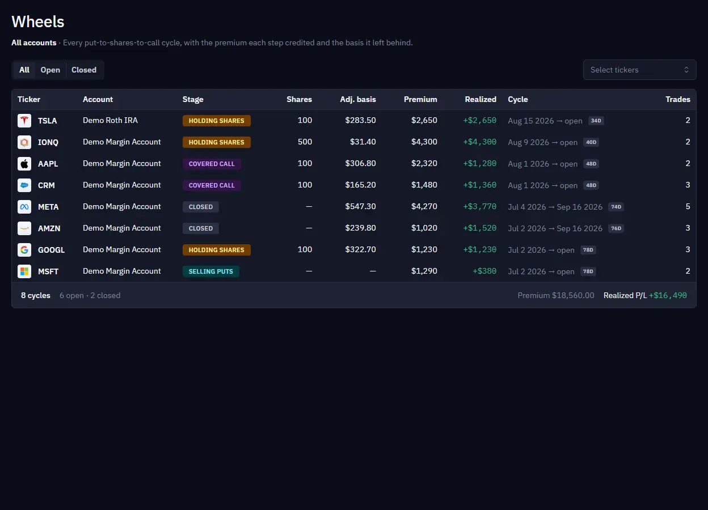Click the GOOGL Google logo icon
Screen dimensions: 708x510
click(x=24, y=250)
